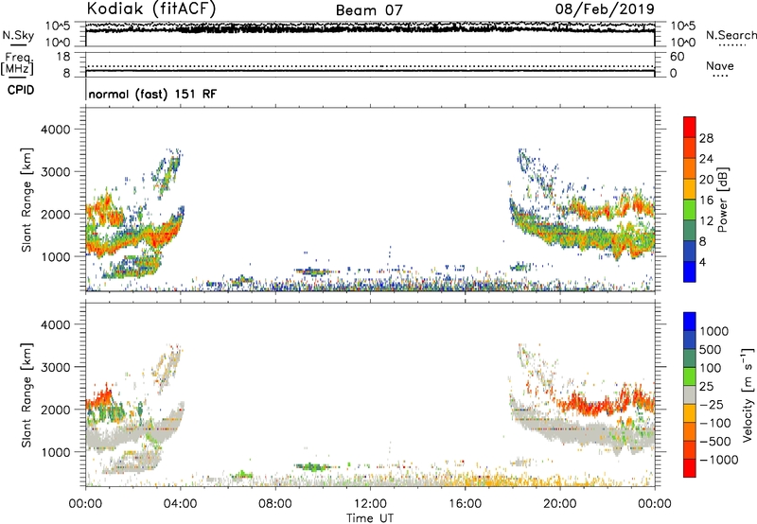Click the Slant Range label of the power panel

click(x=26, y=200)
